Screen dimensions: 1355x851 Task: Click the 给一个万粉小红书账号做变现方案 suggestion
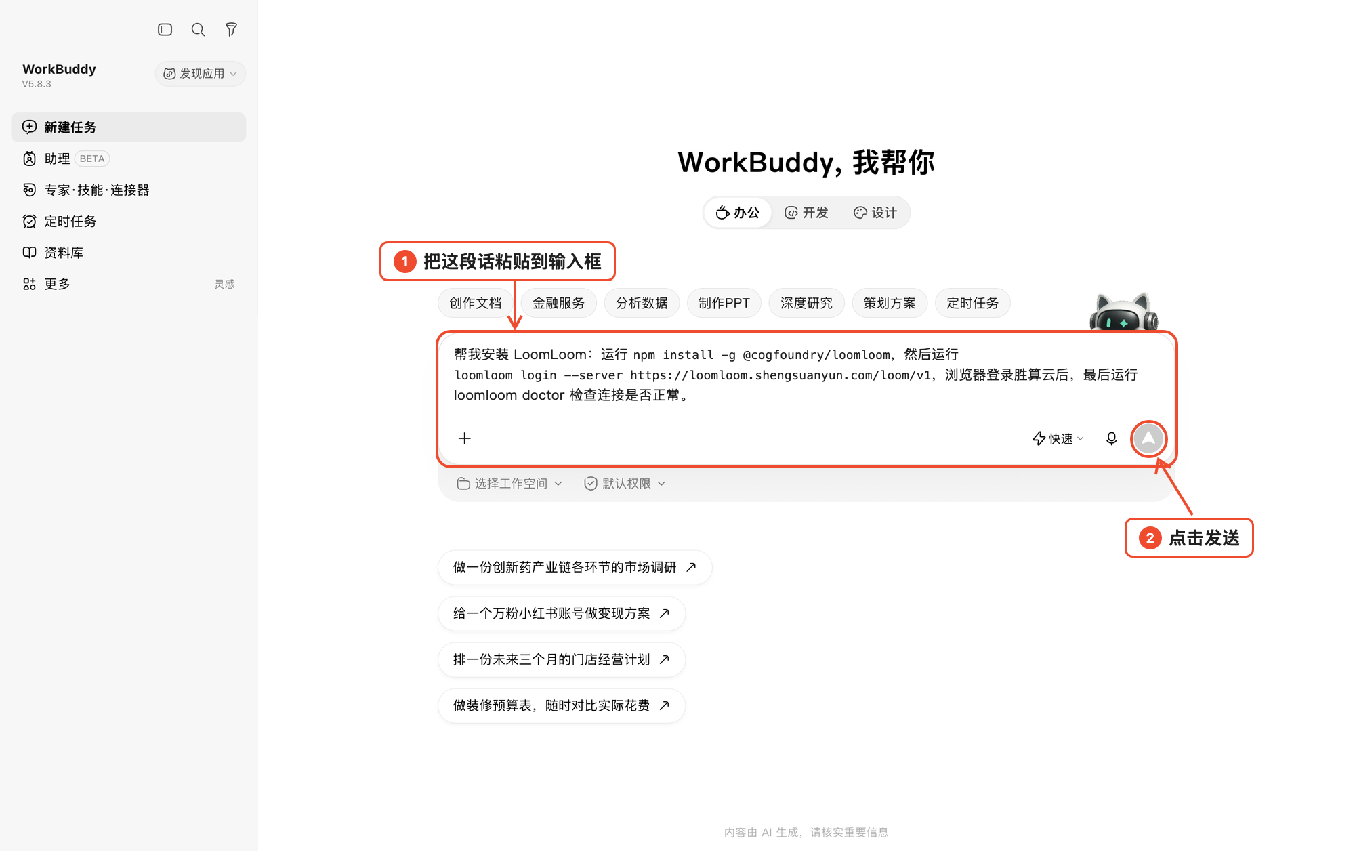tap(562, 613)
